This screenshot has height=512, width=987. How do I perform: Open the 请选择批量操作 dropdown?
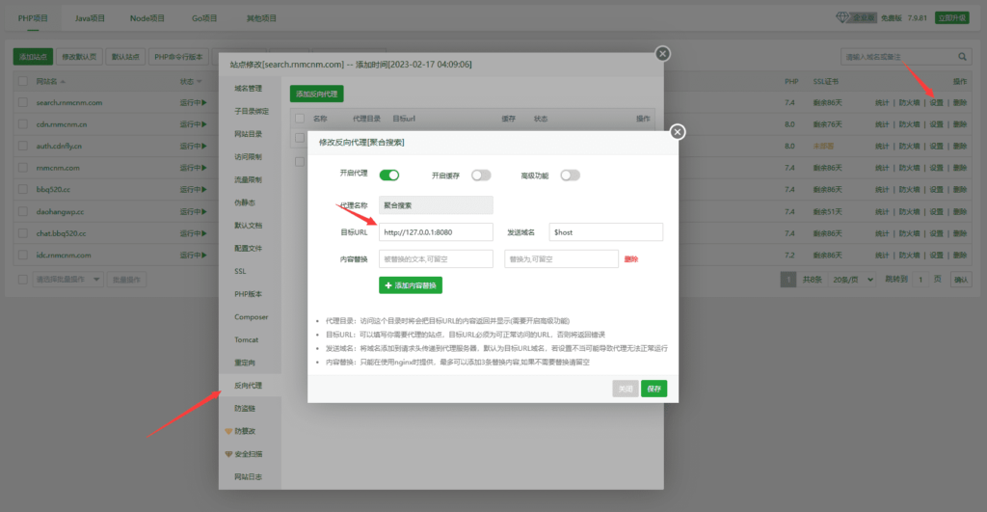click(x=67, y=279)
